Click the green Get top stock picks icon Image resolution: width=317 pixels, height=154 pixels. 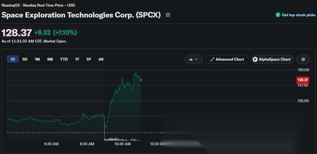pyautogui.click(x=278, y=15)
